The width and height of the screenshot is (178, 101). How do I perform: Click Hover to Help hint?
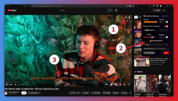coord(165,16)
